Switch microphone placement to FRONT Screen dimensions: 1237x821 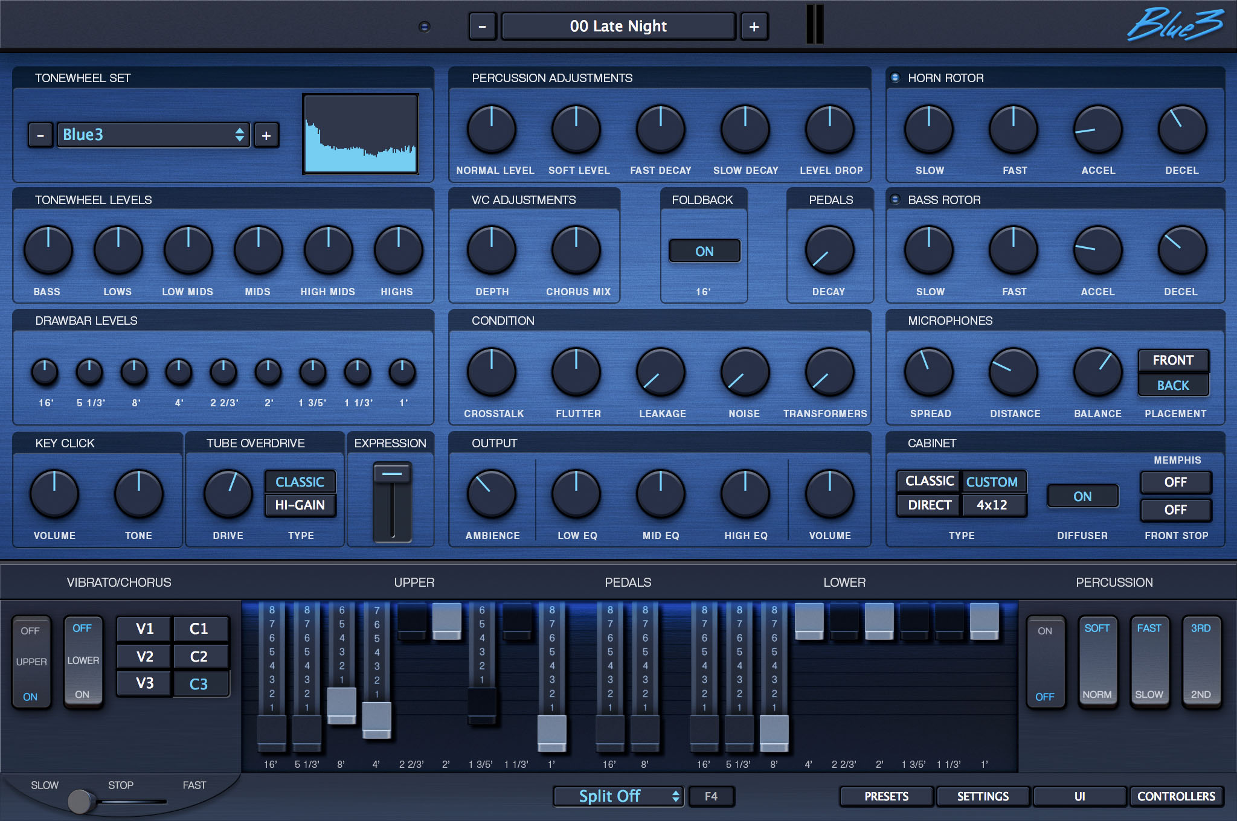[1172, 360]
